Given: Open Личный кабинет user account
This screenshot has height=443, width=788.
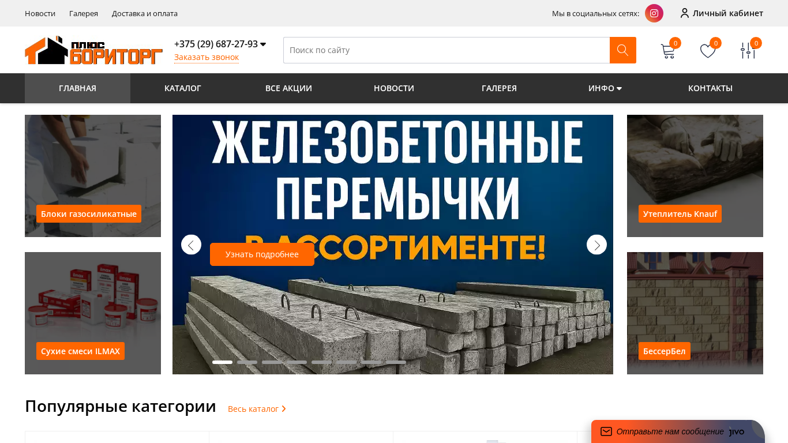Looking at the screenshot, I should (722, 13).
